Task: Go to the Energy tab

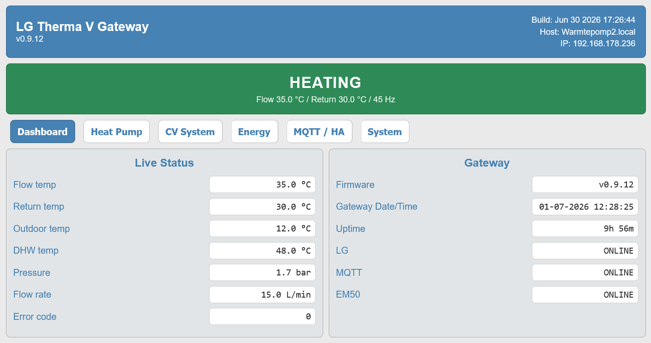Action: [254, 131]
